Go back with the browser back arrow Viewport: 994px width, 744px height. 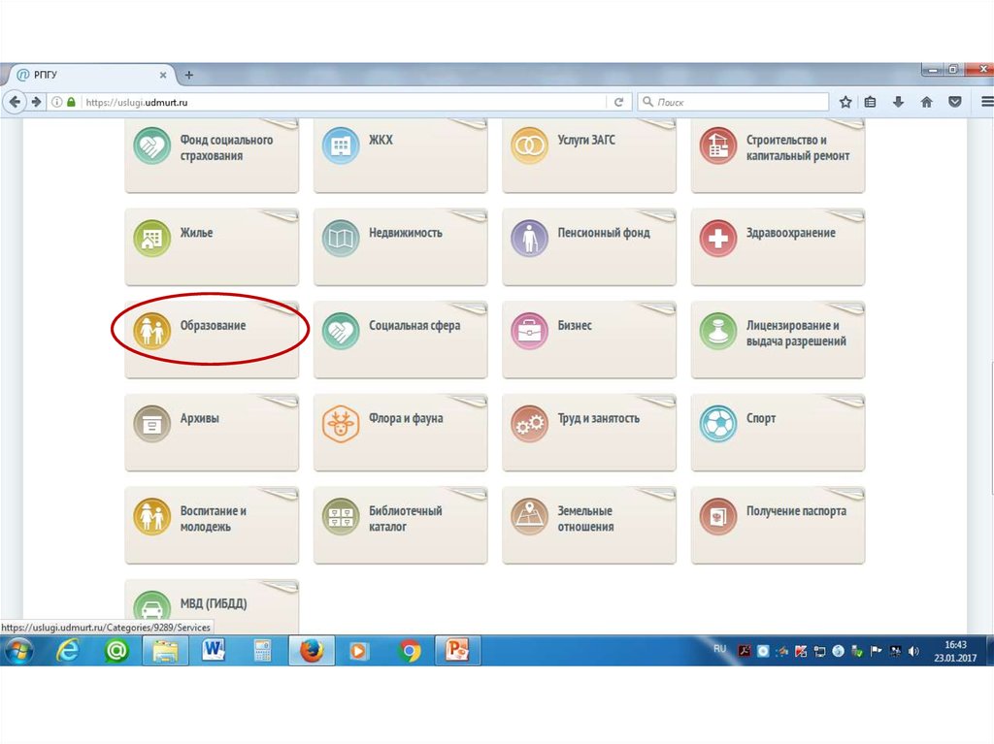point(15,102)
